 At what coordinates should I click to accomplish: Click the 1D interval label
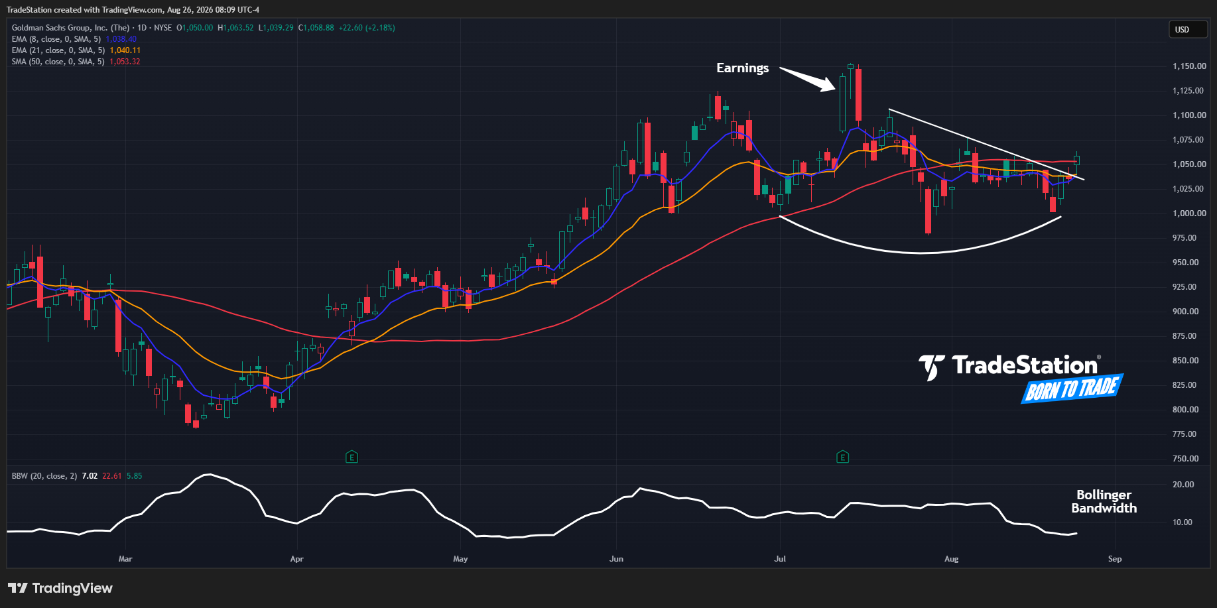tap(141, 28)
